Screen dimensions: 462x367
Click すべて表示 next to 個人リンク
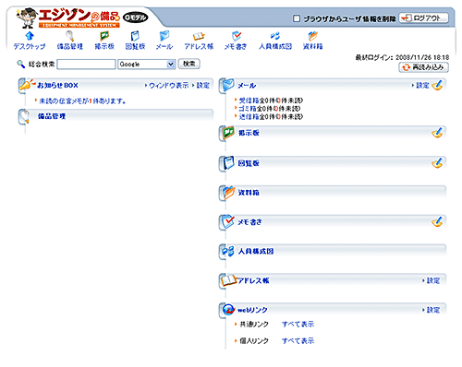pyautogui.click(x=298, y=340)
